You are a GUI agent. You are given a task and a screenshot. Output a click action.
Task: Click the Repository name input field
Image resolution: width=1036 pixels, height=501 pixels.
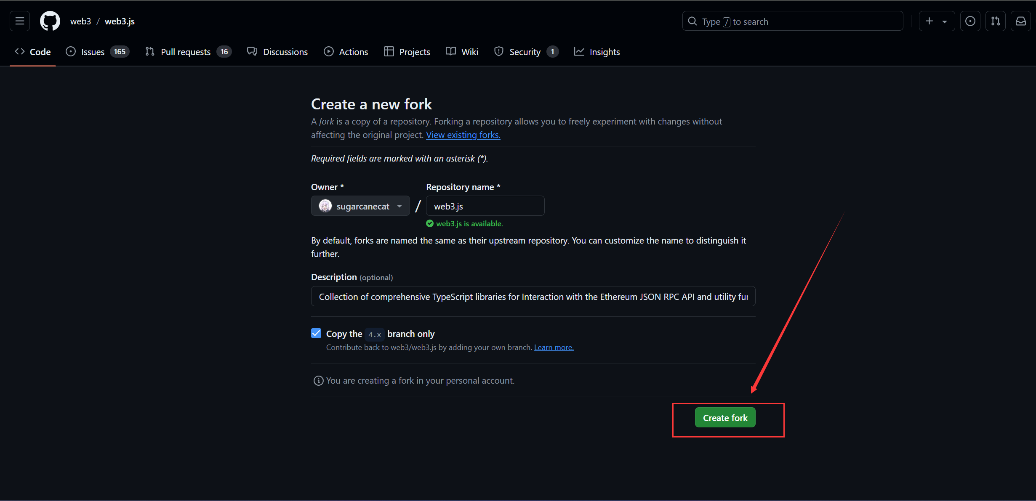coord(485,206)
